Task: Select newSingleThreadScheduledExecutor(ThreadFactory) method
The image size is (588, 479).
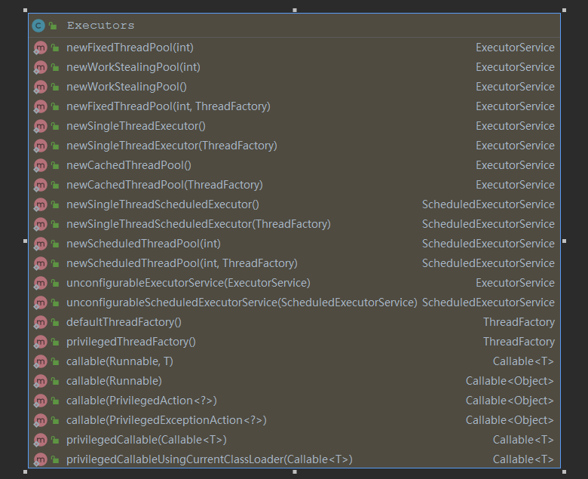Action: tap(198, 224)
